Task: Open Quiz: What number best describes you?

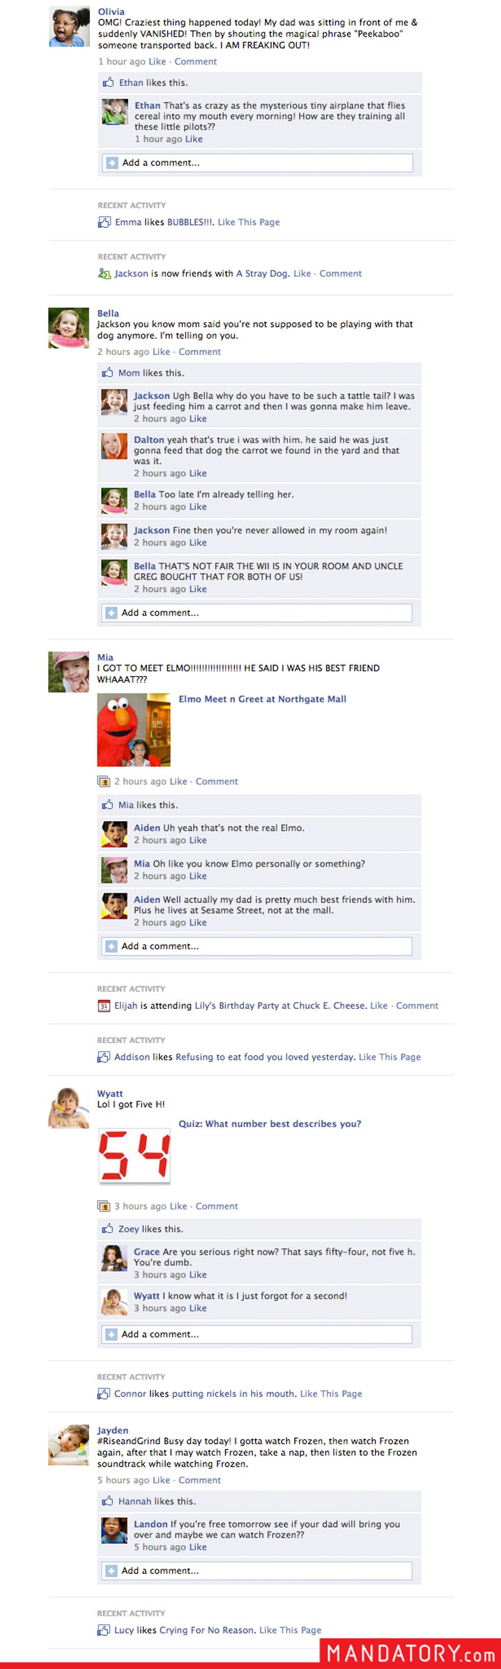Action: coord(270,1124)
